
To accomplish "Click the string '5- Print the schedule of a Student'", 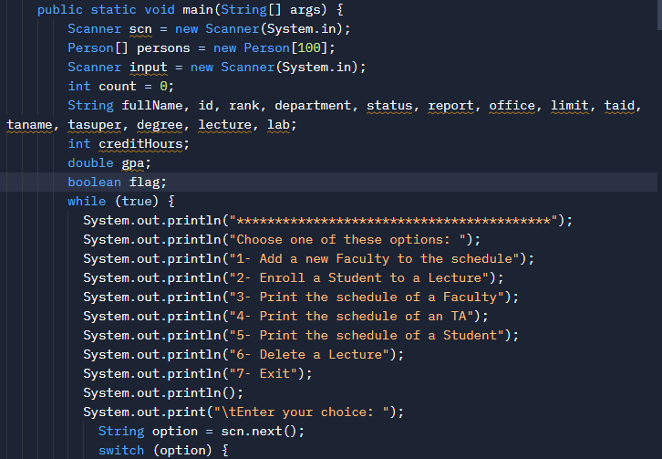I will [x=367, y=335].
